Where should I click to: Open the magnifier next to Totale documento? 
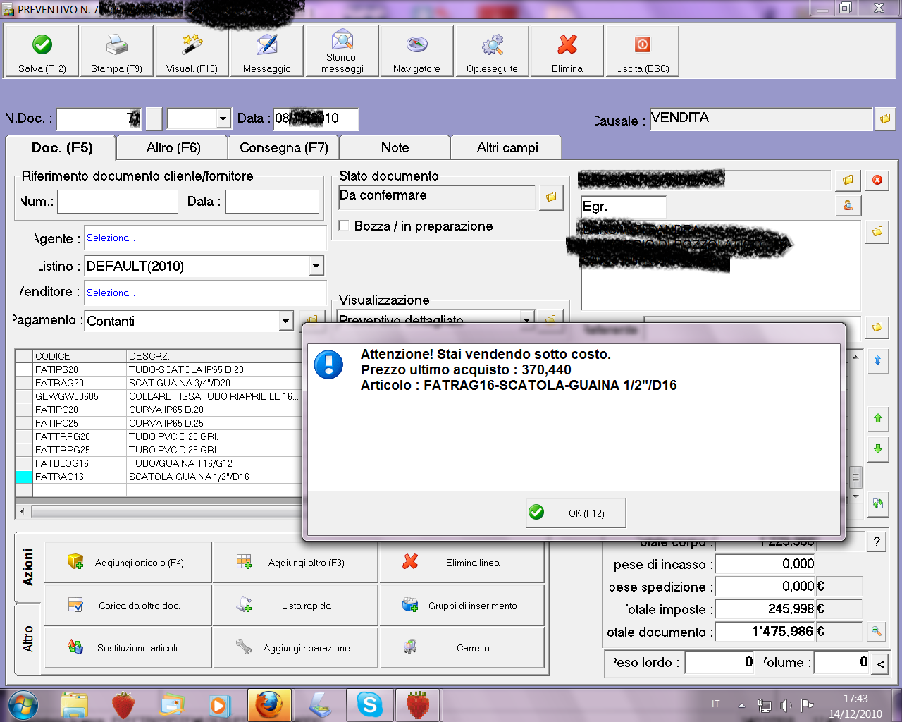point(876,631)
